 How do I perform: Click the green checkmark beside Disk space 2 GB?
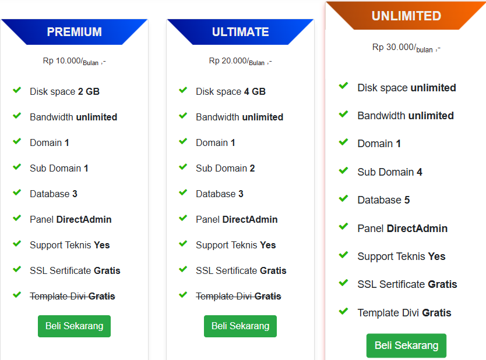click(17, 90)
